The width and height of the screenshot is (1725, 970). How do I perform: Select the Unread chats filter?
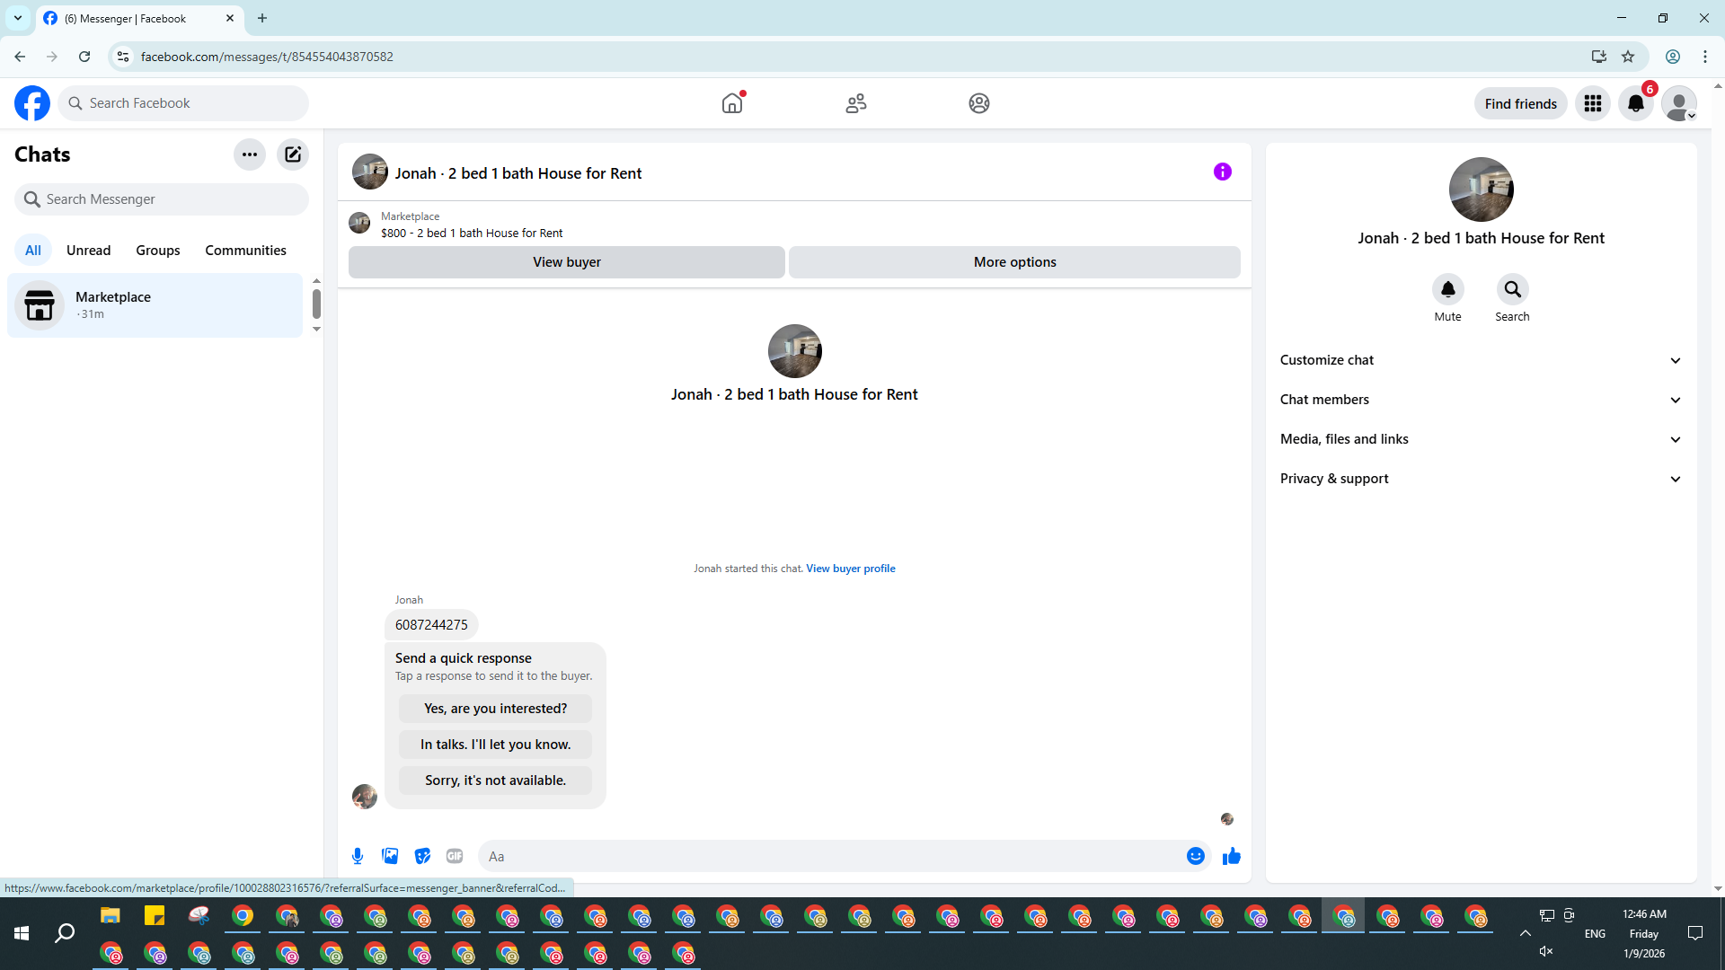click(x=89, y=251)
